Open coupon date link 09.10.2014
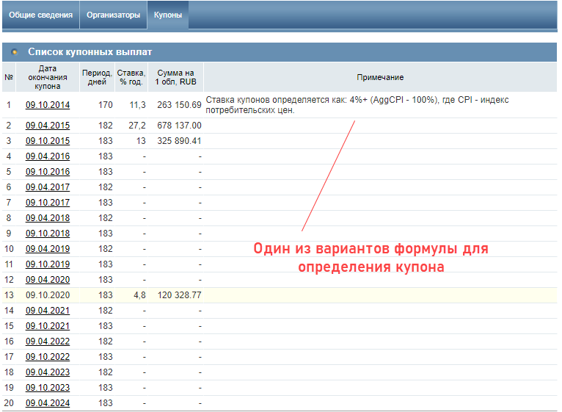 [x=48, y=105]
